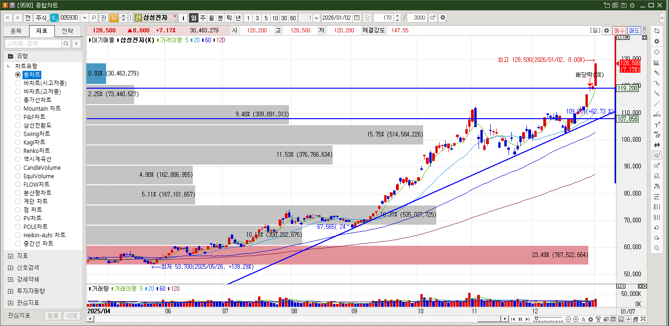The image size is (669, 326).
Task: Select the circle drawing tool
Action: coord(657,52)
